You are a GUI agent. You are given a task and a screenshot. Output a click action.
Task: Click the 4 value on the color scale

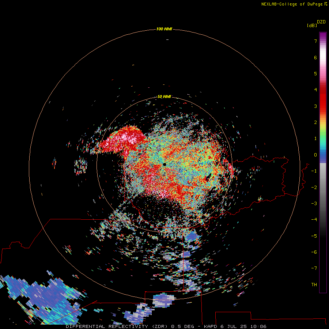coord(315,90)
